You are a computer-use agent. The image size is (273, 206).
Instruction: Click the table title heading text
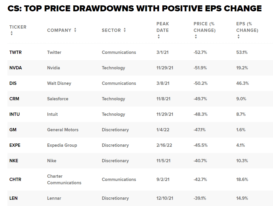pos(135,8)
